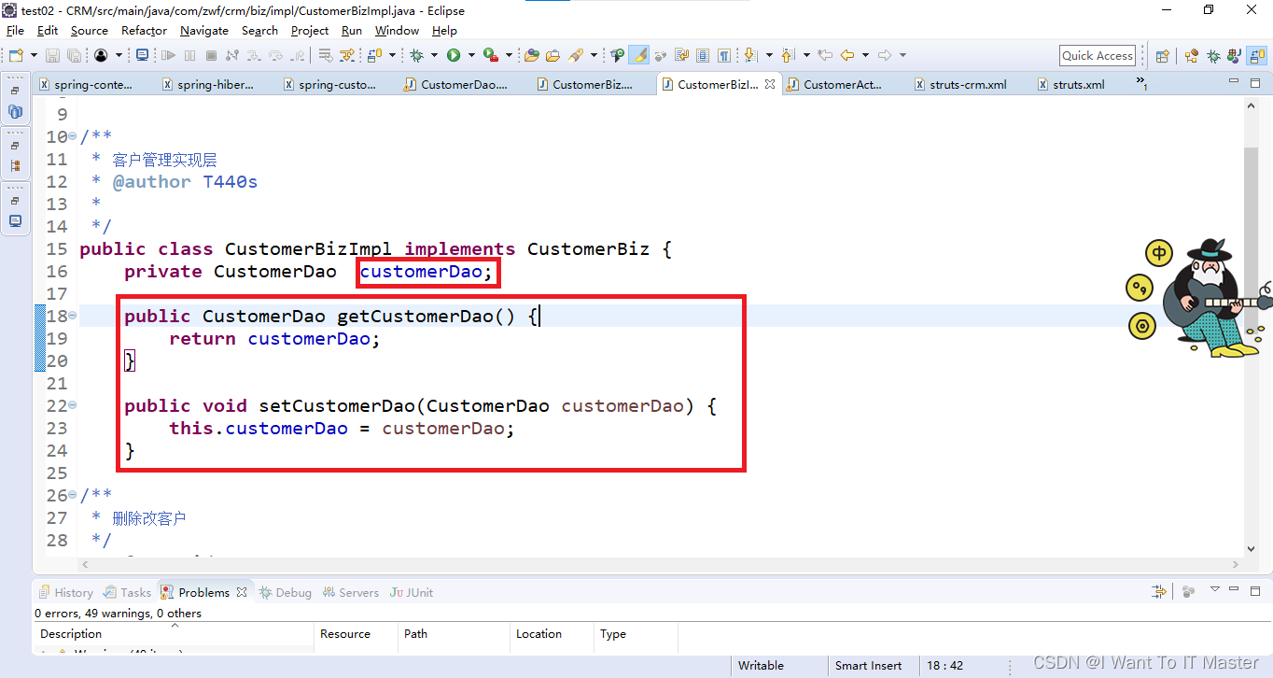
Task: Open the Back history dropdown arrow
Action: (865, 55)
